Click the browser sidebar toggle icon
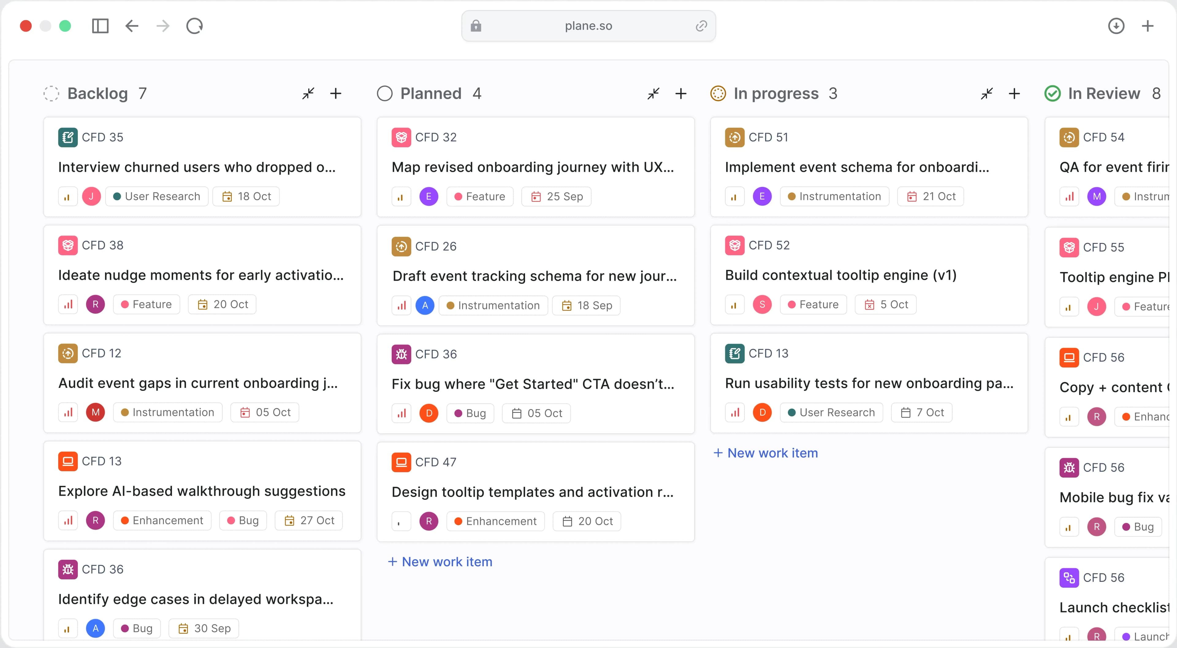1177x648 pixels. pos(100,26)
